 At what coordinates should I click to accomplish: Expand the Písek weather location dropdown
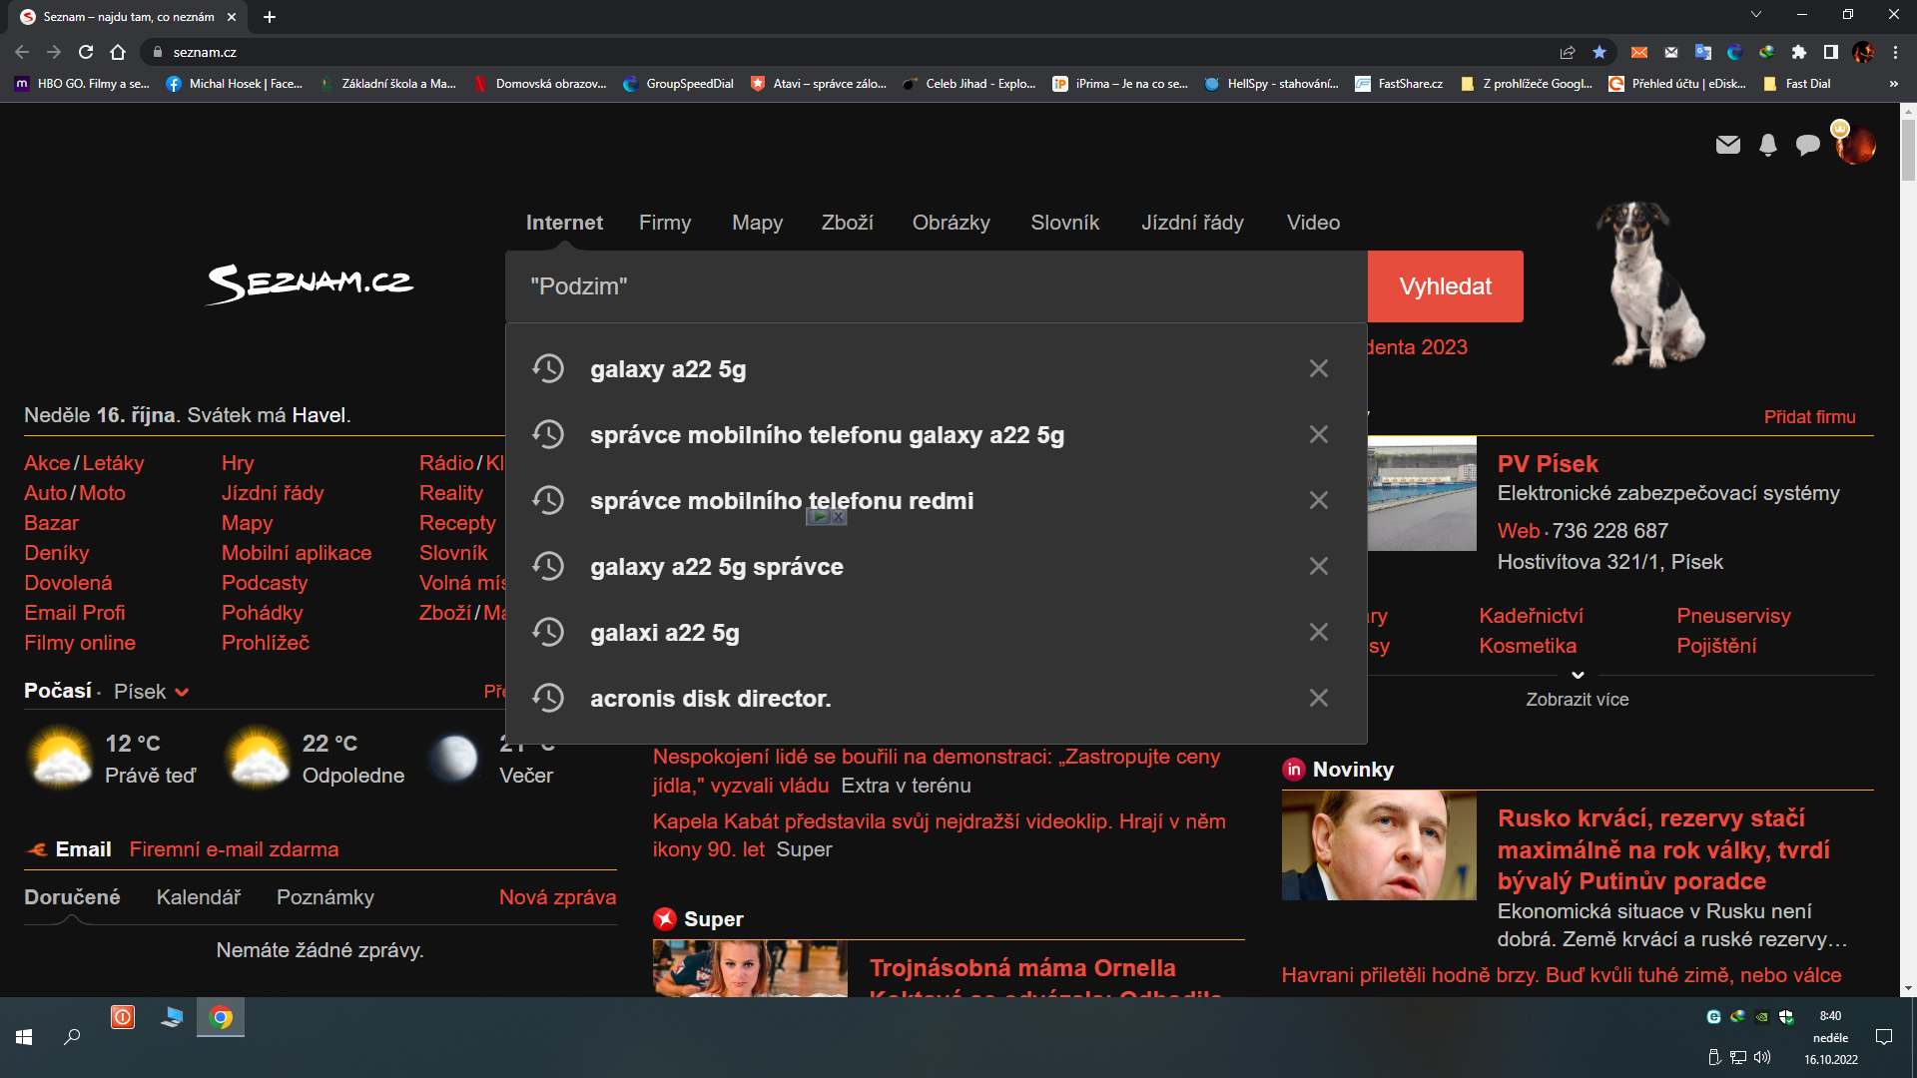point(182,692)
